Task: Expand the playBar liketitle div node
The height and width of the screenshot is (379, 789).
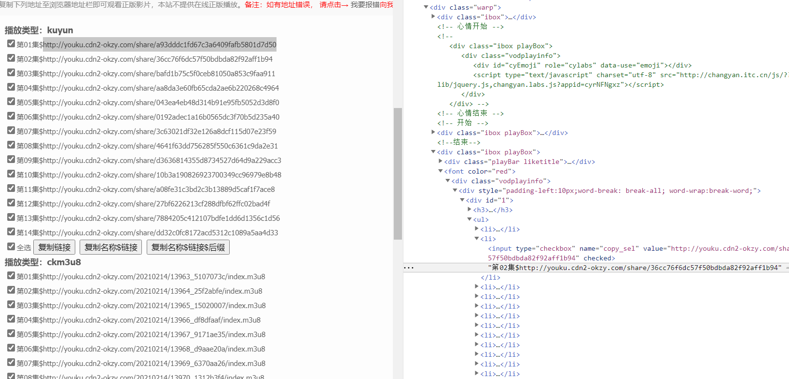Action: [x=441, y=162]
